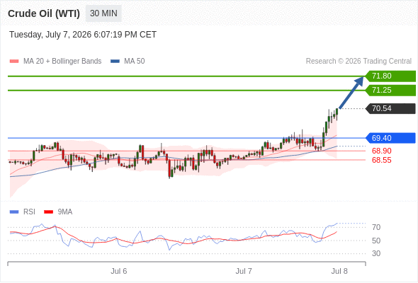Toggle the MA 50 legend label
418x283 pixels.
[x=135, y=62]
